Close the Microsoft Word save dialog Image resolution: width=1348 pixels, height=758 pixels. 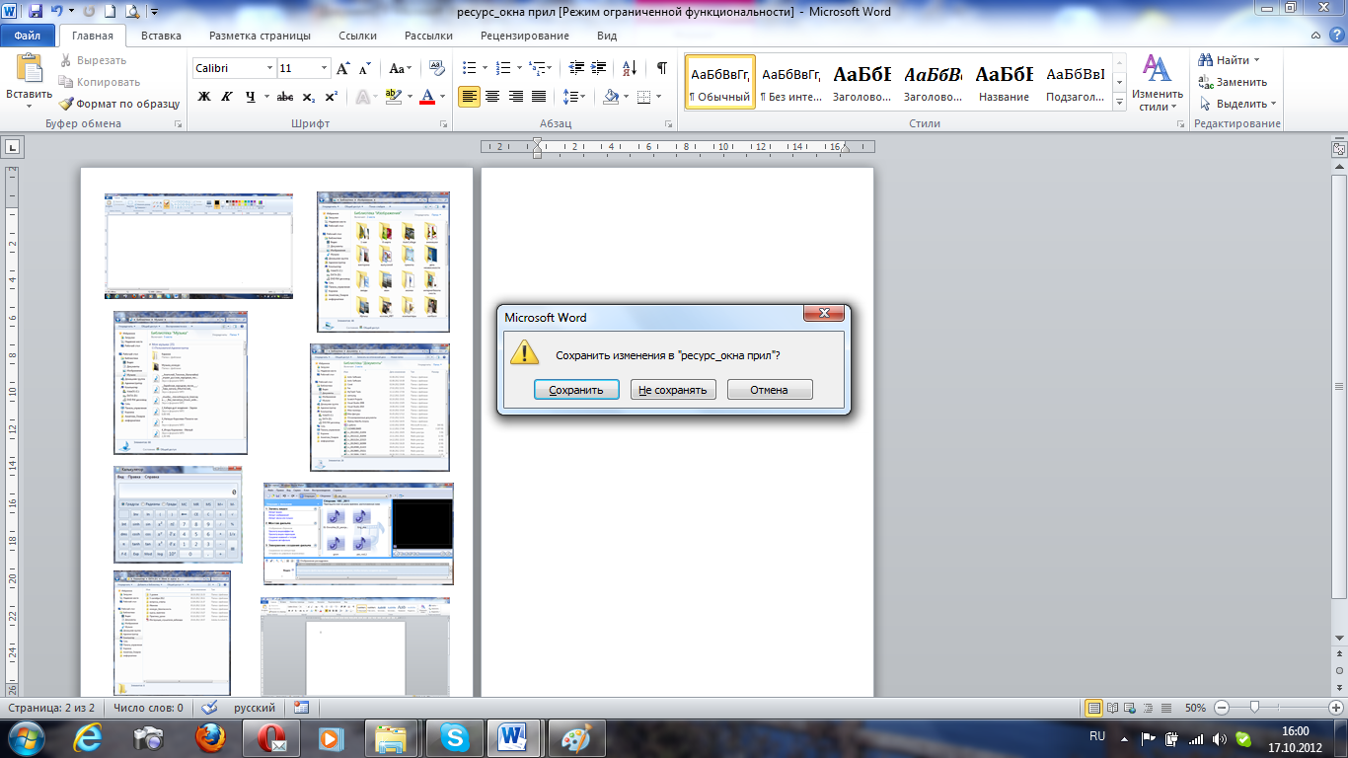pos(823,314)
